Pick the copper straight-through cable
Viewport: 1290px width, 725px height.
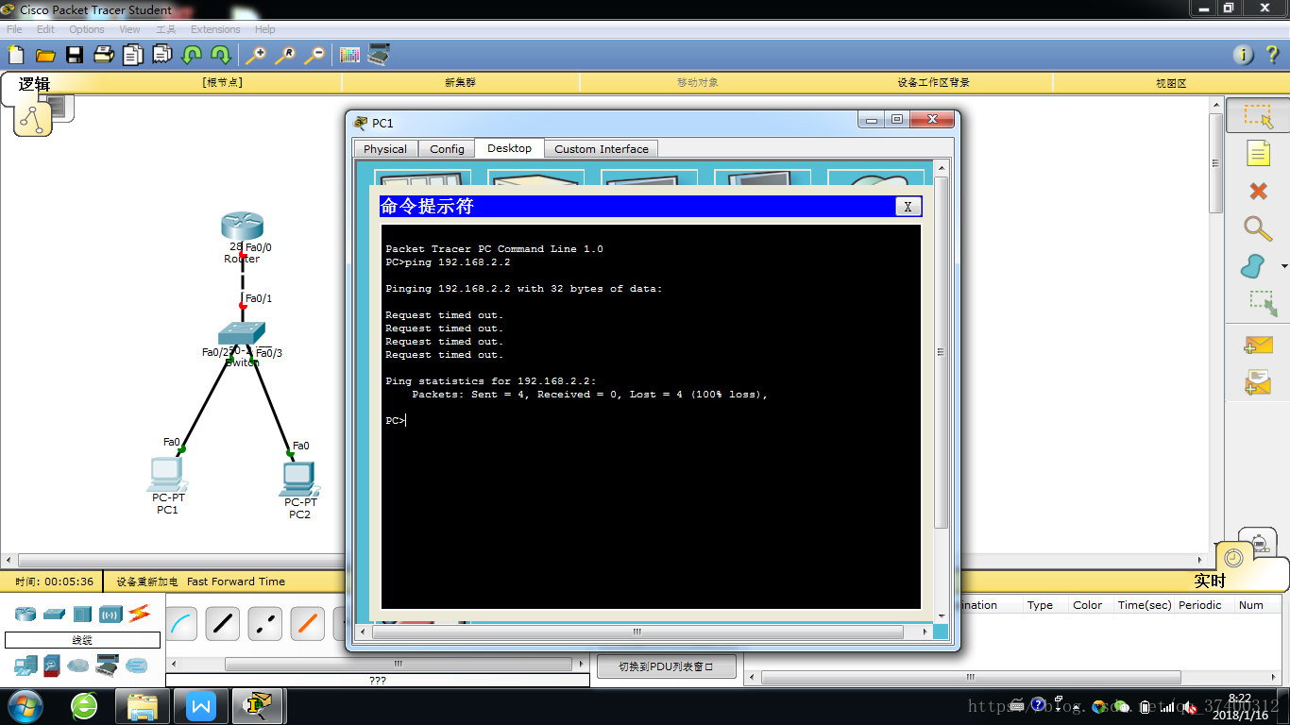[x=223, y=623]
